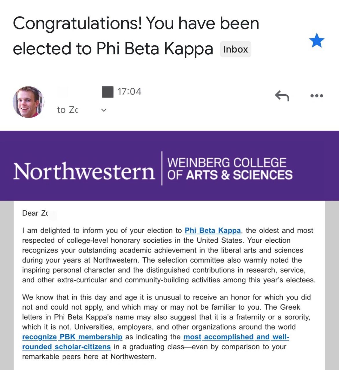Click the 'most accomplished and well-rounded scholar-citizens' link
Screen dimensions: 339x370
(x=236, y=337)
